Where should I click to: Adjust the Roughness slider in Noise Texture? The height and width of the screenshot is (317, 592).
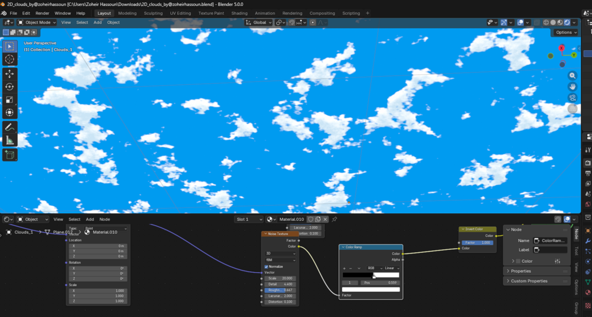click(280, 290)
